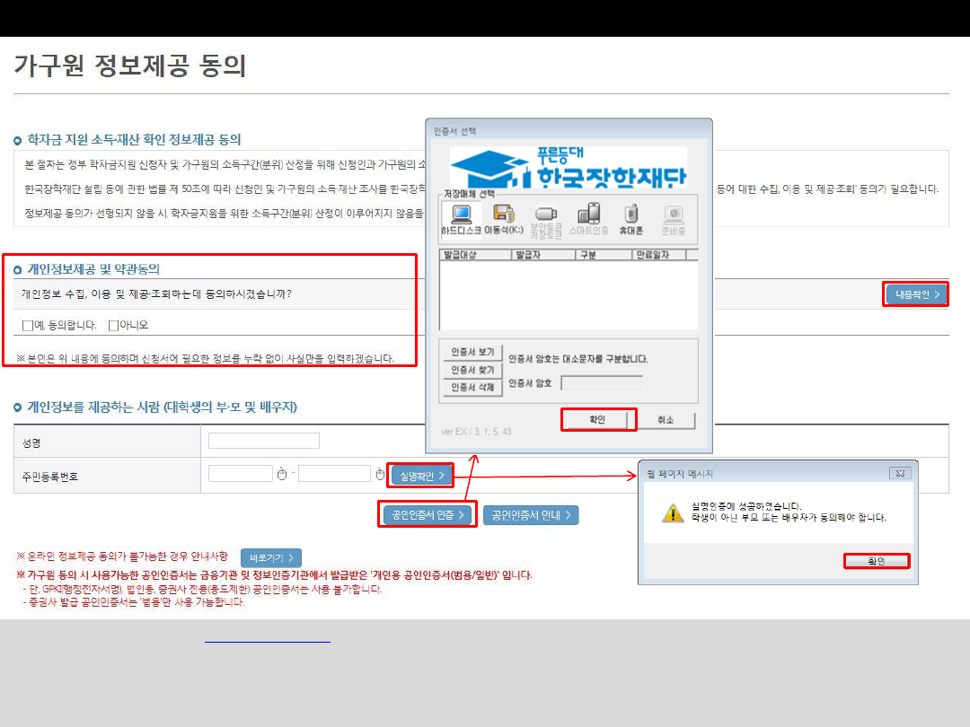Choose 이동식(K:) removable drive icon

(504, 218)
